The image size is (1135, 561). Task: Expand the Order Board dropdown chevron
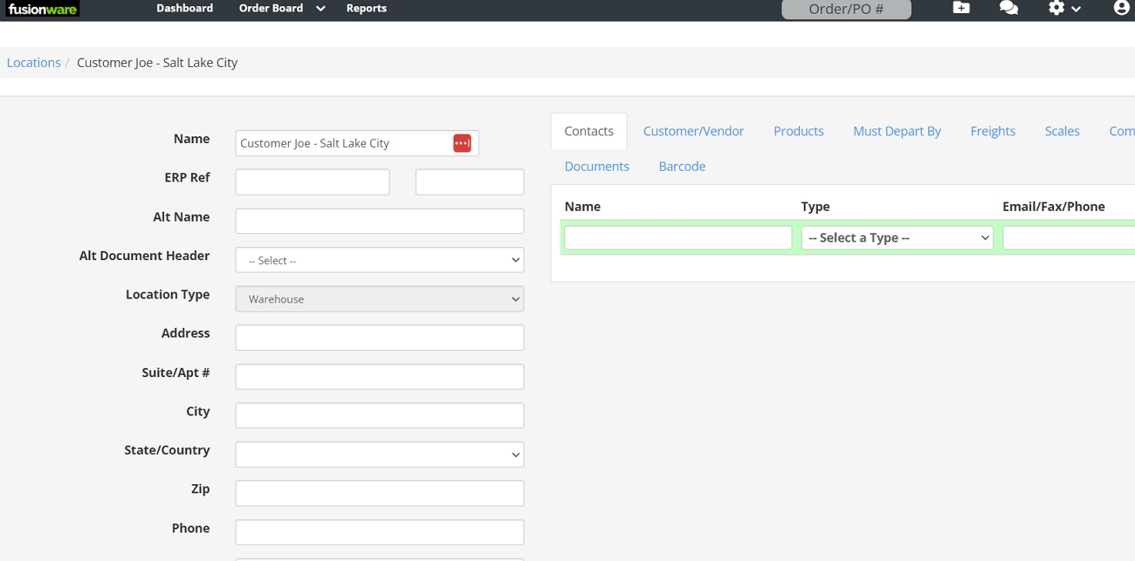point(320,8)
